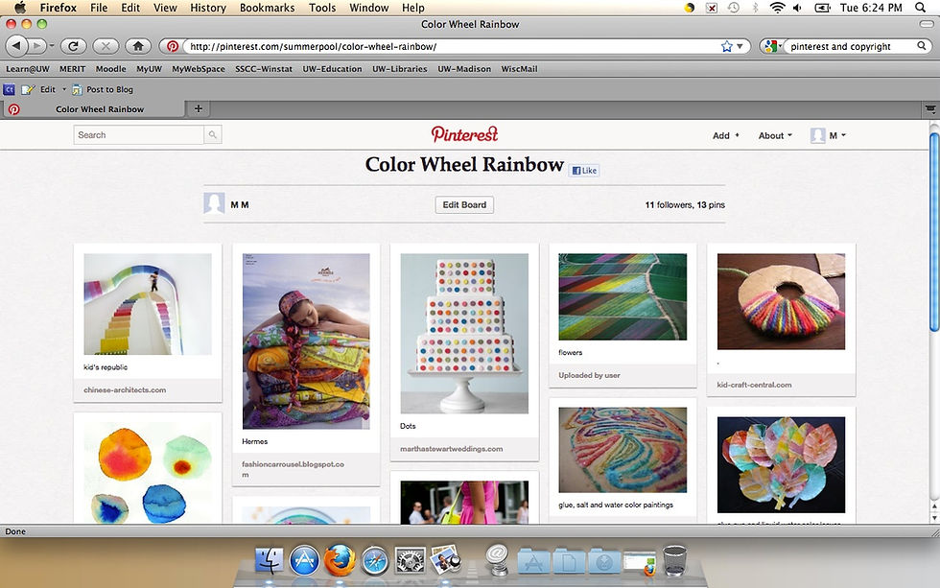Screen dimensions: 940x588
Task: Open the Edit toolbar dropdown arrow
Action: pos(64,89)
